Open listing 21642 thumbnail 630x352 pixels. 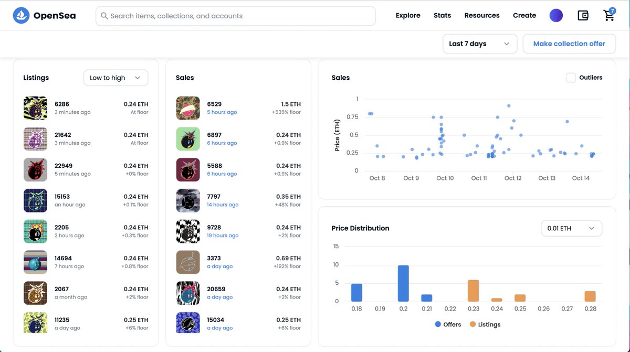pyautogui.click(x=35, y=139)
